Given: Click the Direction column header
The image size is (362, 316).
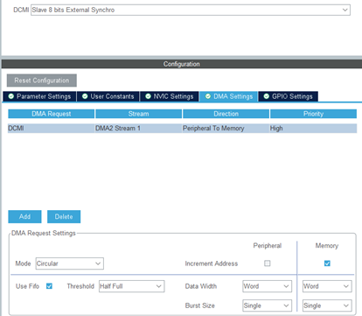Looking at the screenshot, I should 226,114.
